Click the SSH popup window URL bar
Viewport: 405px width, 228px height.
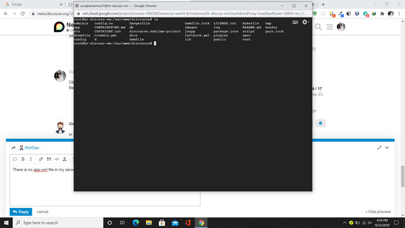pyautogui.click(x=194, y=14)
